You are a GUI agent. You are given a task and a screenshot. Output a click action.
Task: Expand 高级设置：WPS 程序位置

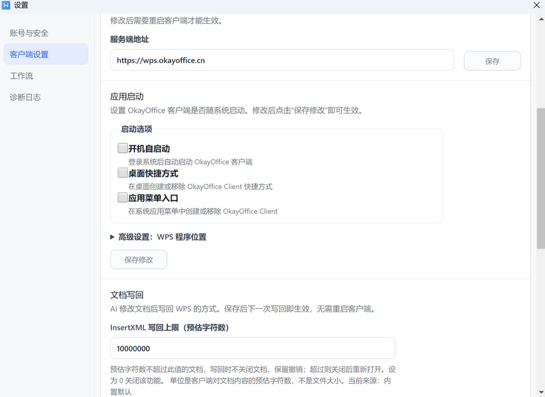(158, 237)
